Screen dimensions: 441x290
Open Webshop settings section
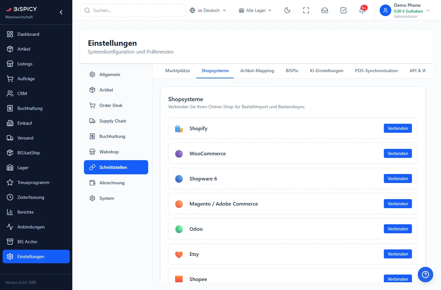116,152
